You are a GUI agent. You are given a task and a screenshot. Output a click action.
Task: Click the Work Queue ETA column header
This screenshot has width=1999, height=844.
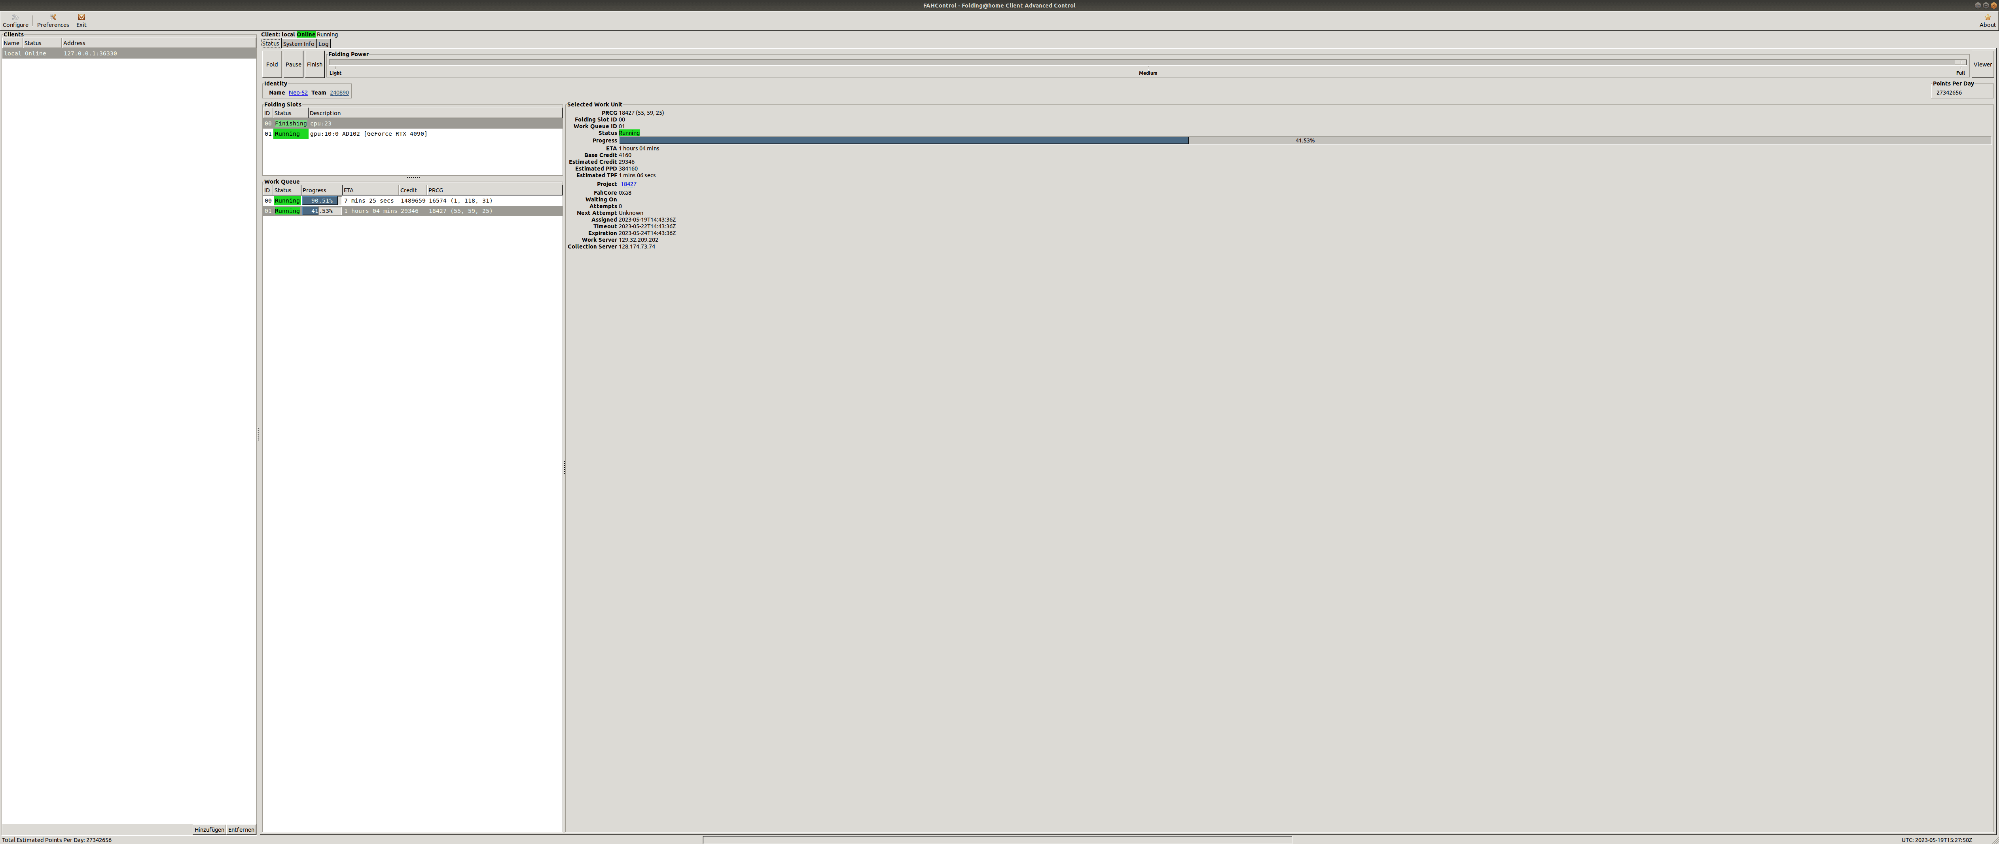[370, 190]
